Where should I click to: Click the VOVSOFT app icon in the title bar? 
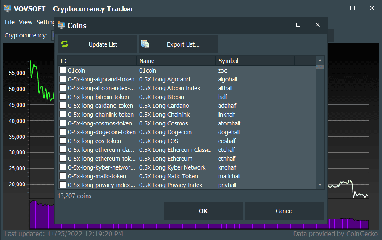pyautogui.click(x=7, y=8)
